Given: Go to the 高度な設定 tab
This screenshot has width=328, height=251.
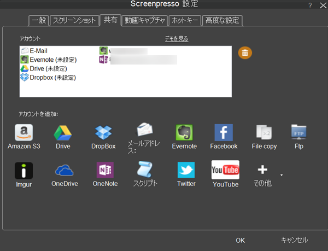Looking at the screenshot, I should click(222, 20).
